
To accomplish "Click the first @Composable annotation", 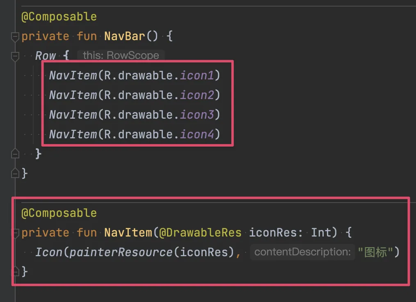I will (x=59, y=17).
